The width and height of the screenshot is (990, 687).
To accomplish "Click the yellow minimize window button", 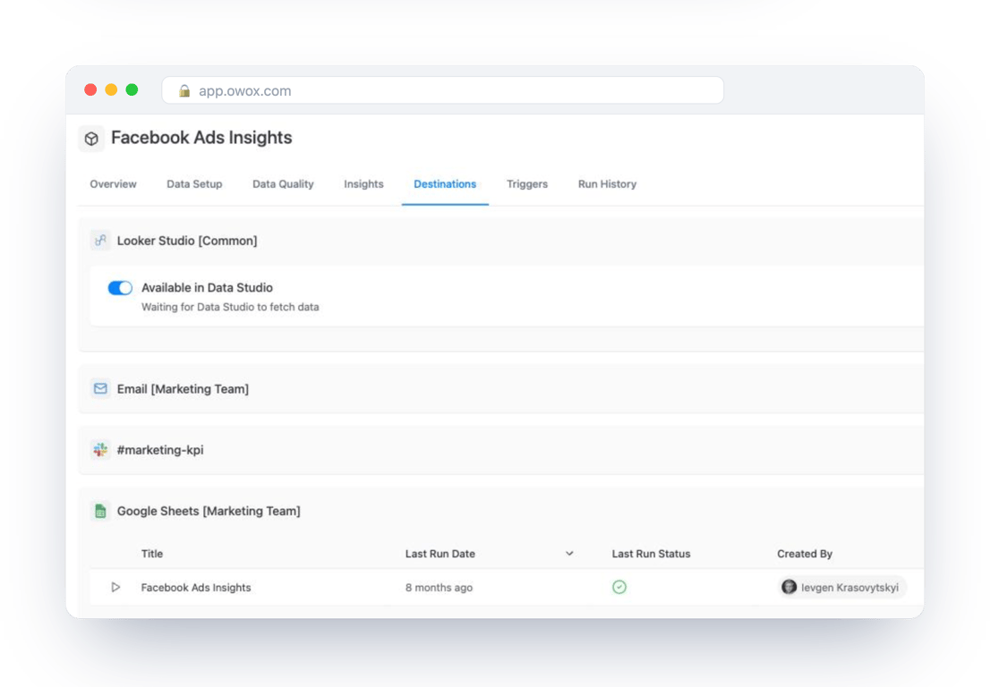I will (111, 89).
